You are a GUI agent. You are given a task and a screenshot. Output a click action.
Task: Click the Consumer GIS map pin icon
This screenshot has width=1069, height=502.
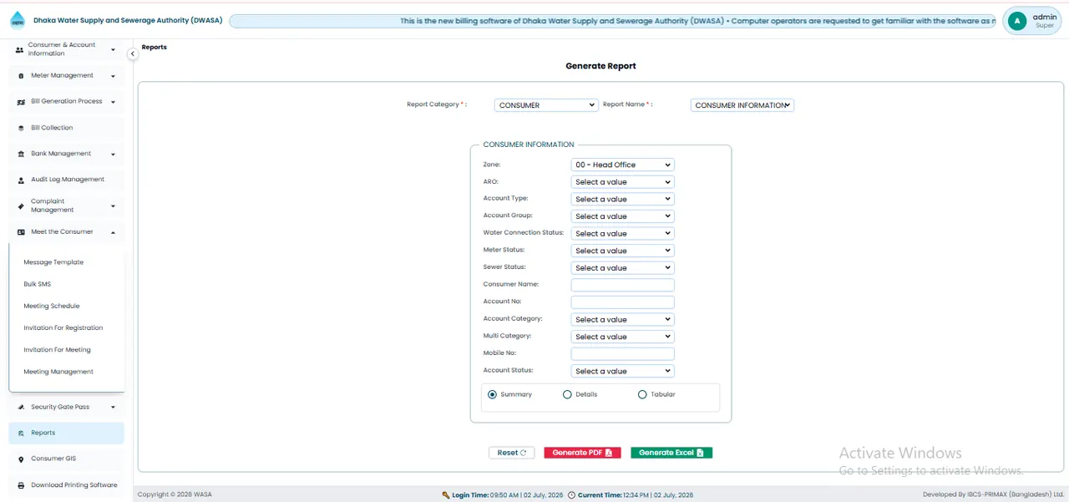tap(21, 459)
